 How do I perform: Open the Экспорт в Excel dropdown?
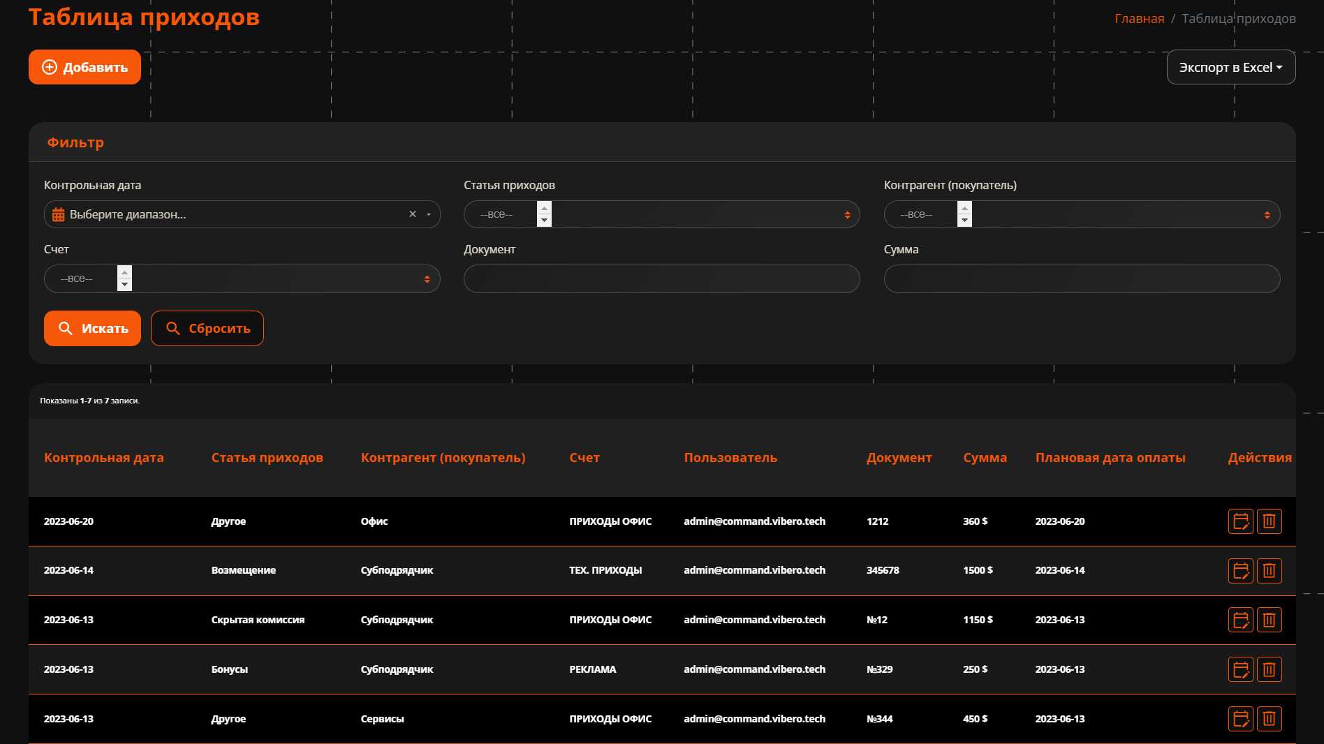(x=1231, y=67)
